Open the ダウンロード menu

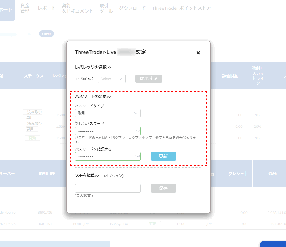(x=132, y=8)
